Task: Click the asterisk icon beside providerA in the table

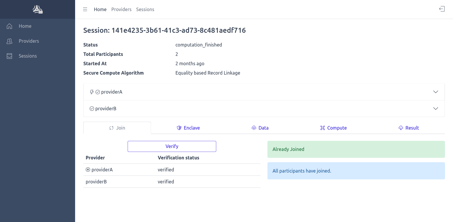Action: click(87, 169)
